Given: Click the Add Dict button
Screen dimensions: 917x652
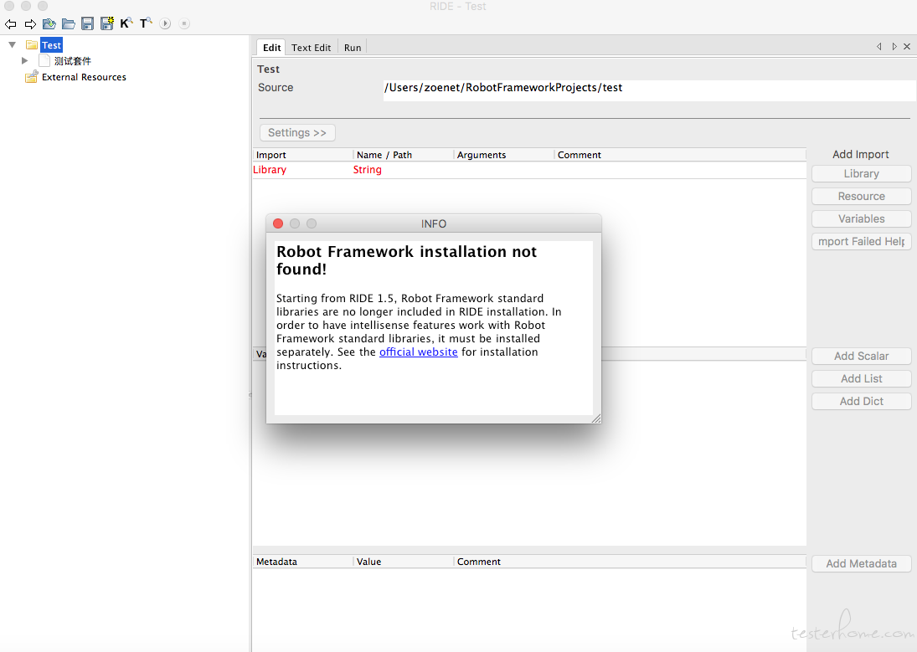Looking at the screenshot, I should click(x=862, y=401).
